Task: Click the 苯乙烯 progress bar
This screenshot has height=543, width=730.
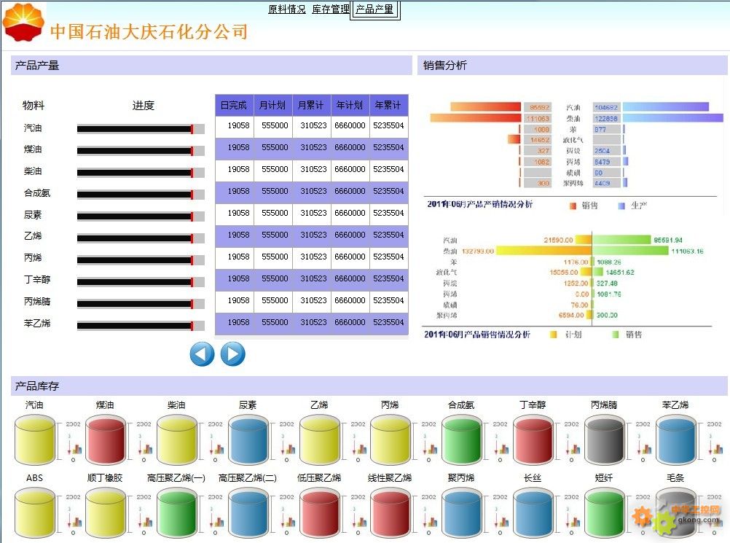Action: (x=141, y=326)
